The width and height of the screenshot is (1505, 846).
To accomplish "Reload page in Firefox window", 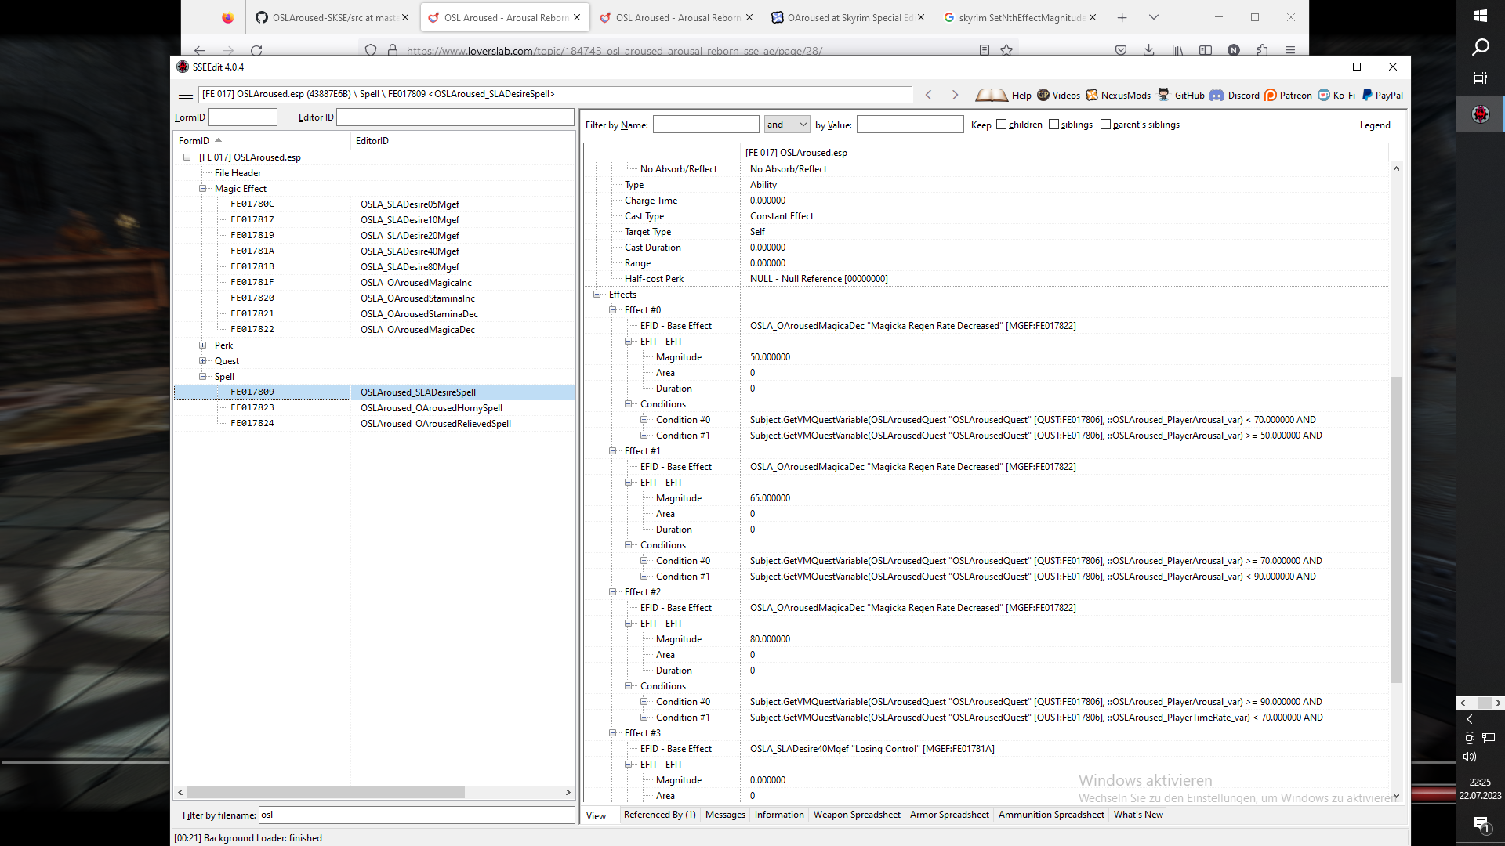I will [256, 50].
